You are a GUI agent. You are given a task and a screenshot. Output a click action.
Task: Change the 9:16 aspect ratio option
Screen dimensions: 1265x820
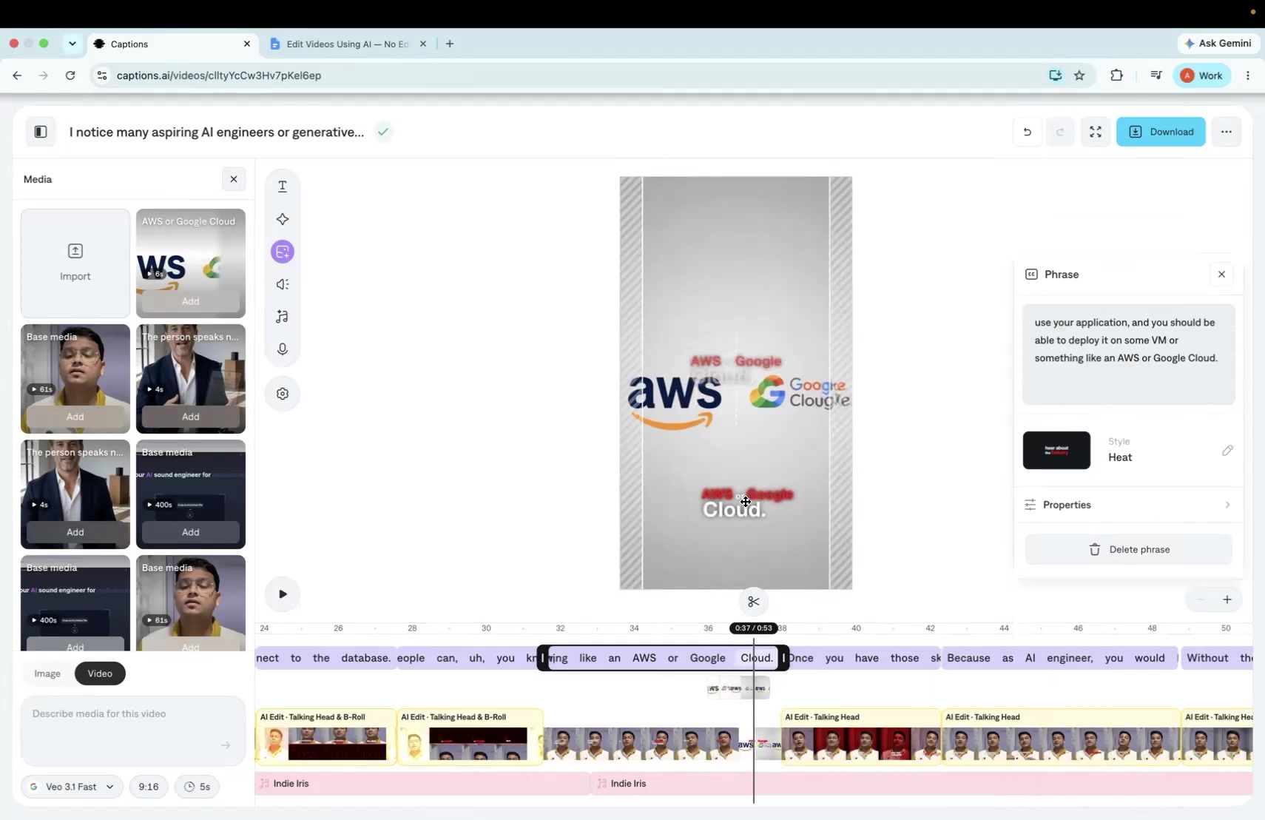tap(149, 787)
